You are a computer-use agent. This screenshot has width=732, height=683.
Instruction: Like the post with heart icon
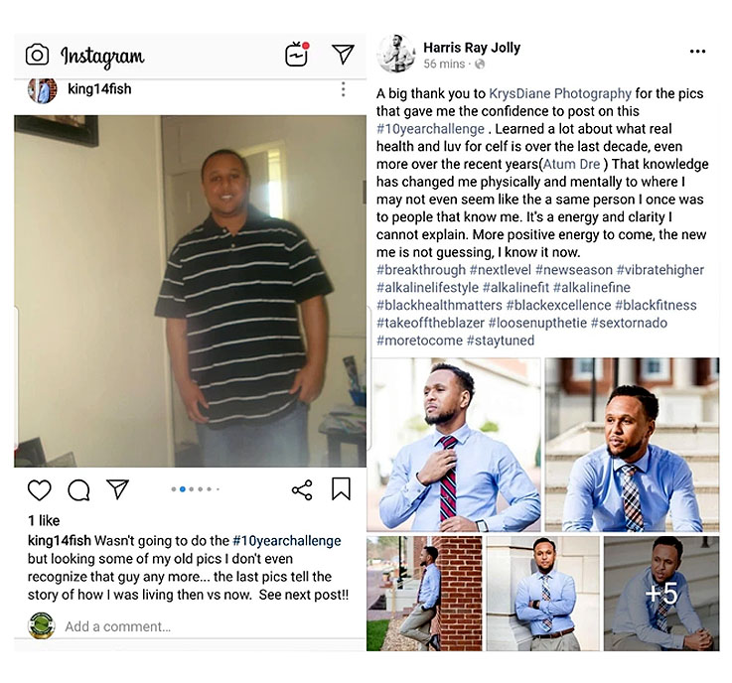(39, 489)
